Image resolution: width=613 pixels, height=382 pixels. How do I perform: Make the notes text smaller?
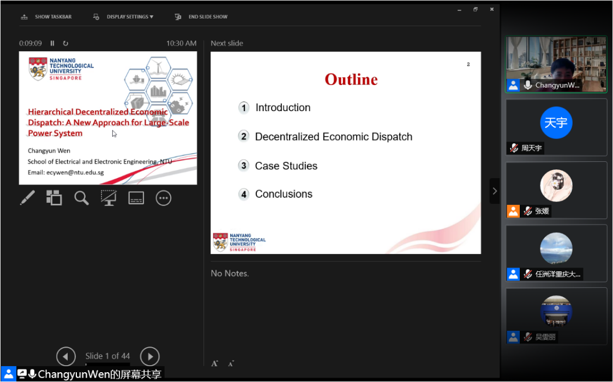point(231,363)
